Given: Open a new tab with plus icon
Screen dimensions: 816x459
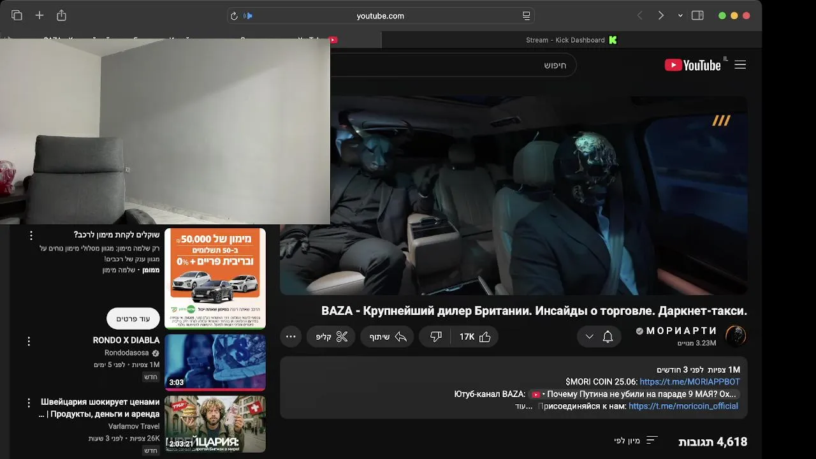Looking at the screenshot, I should click(x=40, y=15).
